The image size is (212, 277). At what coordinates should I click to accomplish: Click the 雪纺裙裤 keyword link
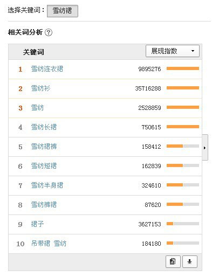click(x=44, y=147)
